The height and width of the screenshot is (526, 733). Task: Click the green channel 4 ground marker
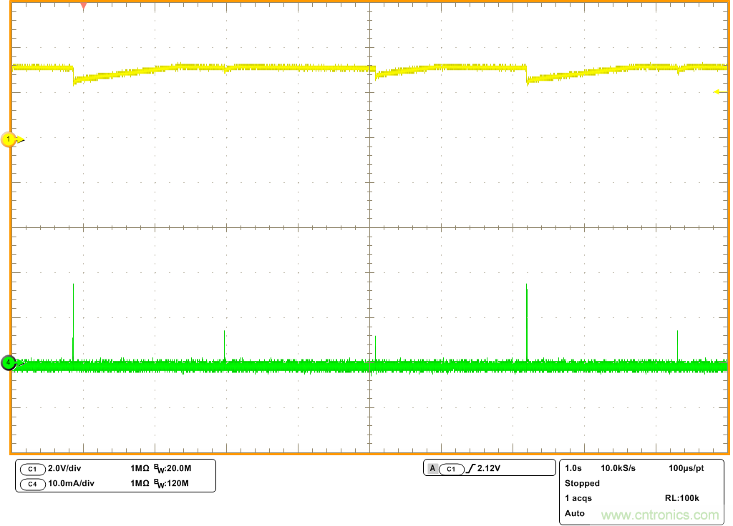click(x=9, y=363)
